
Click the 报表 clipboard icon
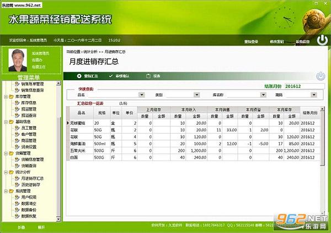coord(148,76)
